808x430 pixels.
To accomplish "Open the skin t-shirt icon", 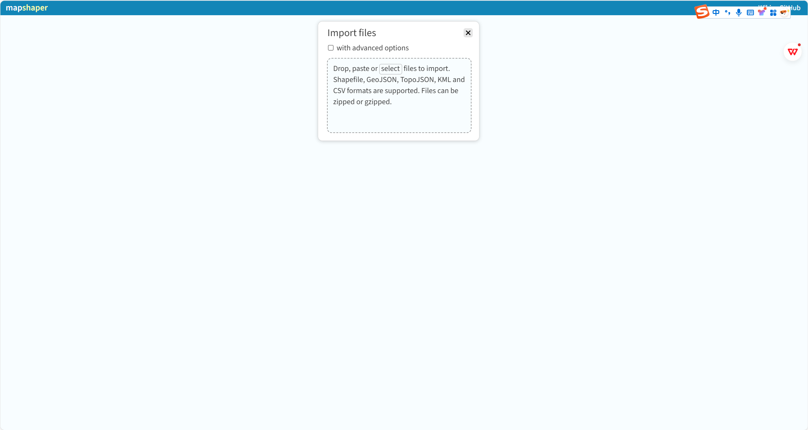I will tap(762, 12).
